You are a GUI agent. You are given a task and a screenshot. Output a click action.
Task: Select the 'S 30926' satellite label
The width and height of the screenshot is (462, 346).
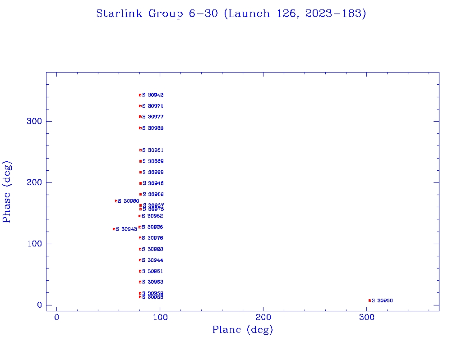pyautogui.click(x=152, y=227)
